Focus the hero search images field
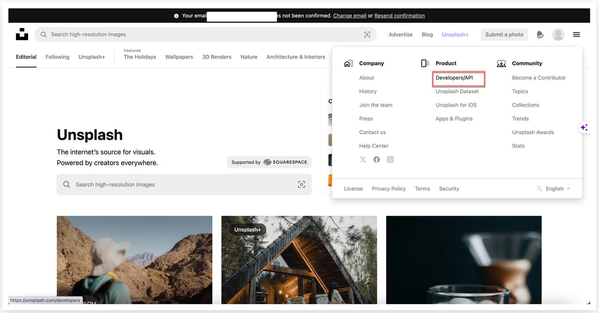This screenshot has width=599, height=313. pos(184,184)
